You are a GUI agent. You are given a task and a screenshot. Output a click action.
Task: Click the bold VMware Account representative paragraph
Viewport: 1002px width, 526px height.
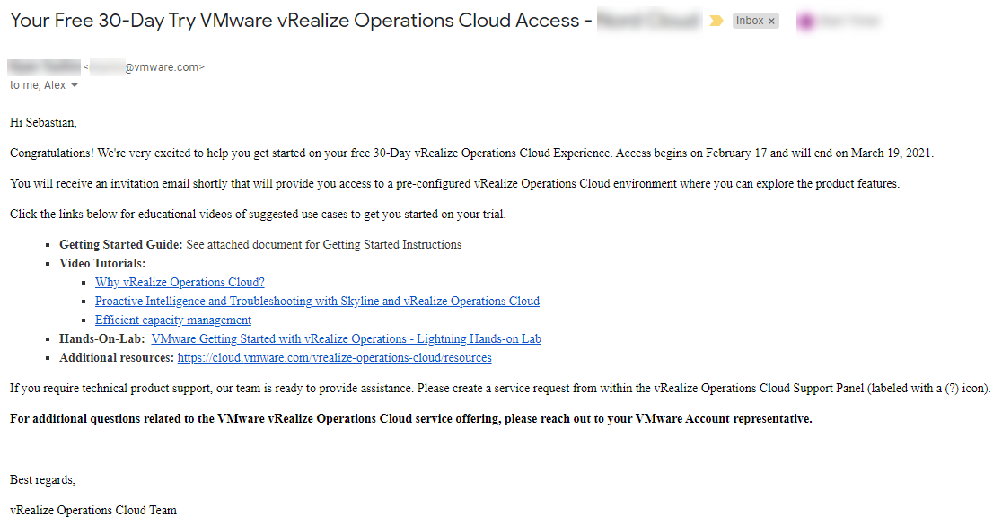point(410,418)
